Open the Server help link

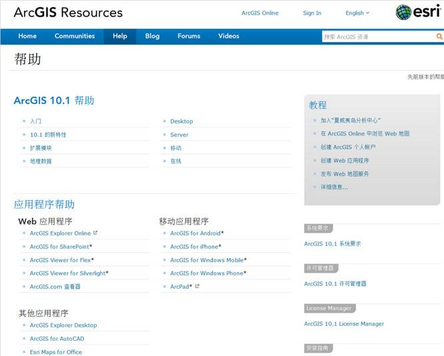pos(179,135)
